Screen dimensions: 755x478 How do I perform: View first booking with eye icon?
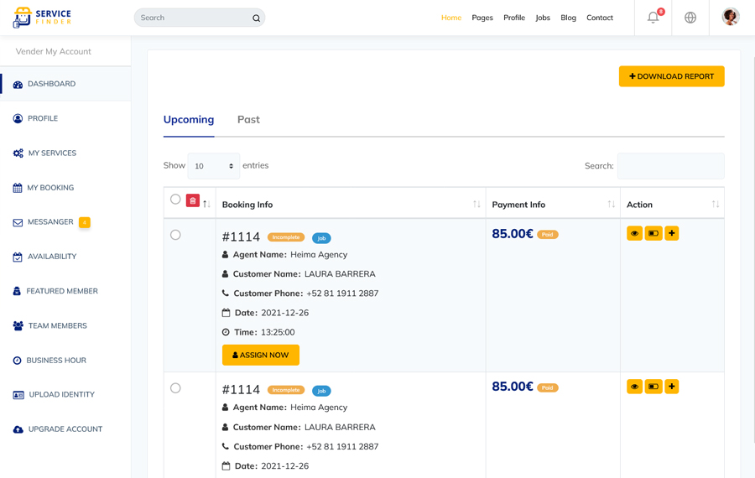tap(634, 233)
